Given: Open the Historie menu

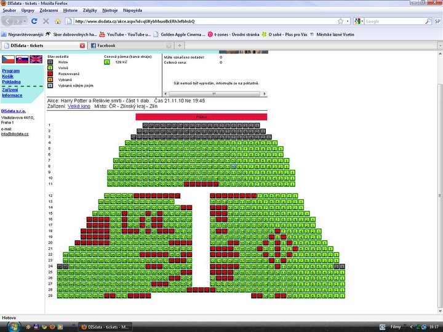Looking at the screenshot, I should tap(70, 10).
